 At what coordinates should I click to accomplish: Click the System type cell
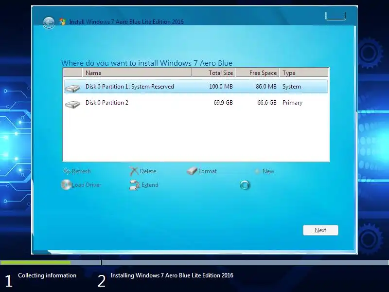[x=291, y=87]
